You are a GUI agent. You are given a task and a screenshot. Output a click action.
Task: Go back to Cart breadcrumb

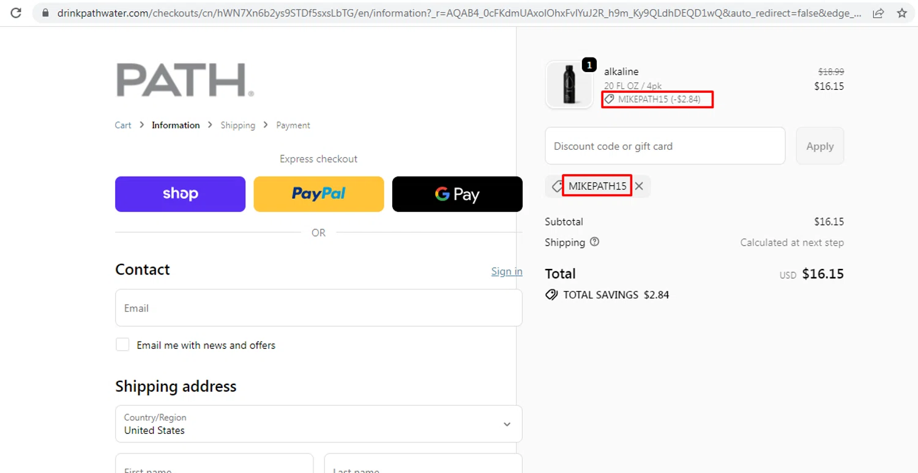pyautogui.click(x=123, y=125)
